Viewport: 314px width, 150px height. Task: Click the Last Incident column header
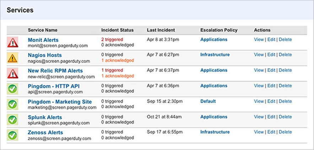161,30
